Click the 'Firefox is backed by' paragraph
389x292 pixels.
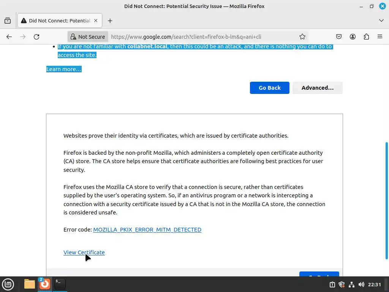pyautogui.click(x=193, y=161)
